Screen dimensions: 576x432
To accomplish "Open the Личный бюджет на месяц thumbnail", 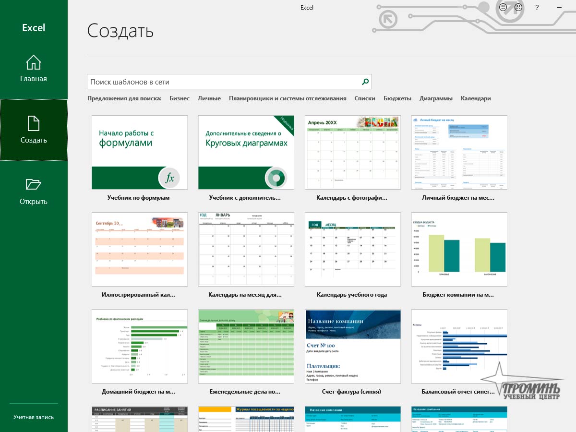I will [x=459, y=152].
